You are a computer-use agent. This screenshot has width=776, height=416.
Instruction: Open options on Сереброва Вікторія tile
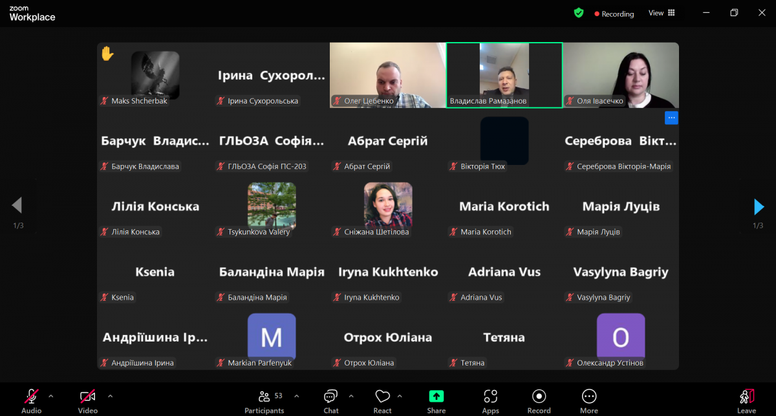point(671,118)
